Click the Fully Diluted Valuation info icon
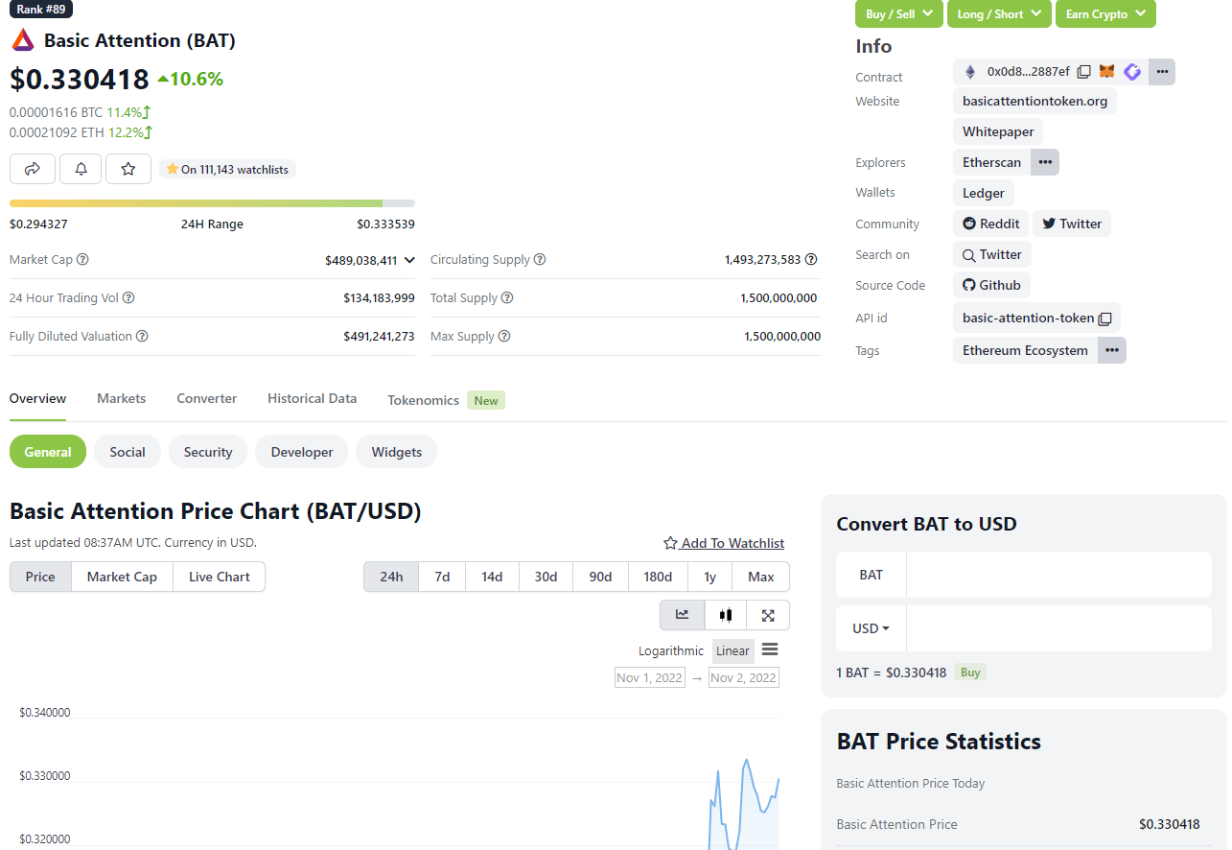The width and height of the screenshot is (1232, 850). click(142, 337)
